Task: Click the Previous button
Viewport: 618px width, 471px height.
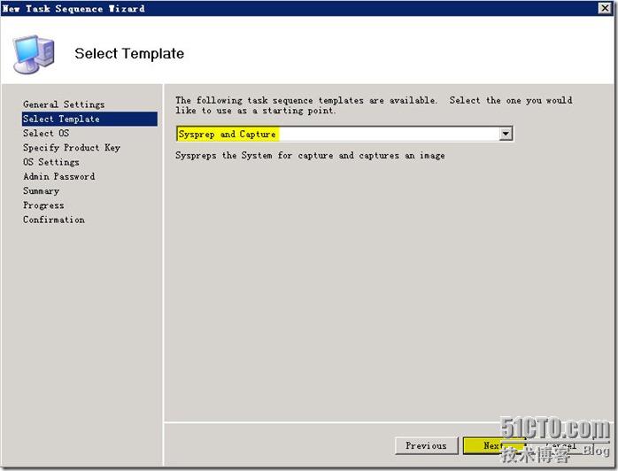Action: (427, 446)
